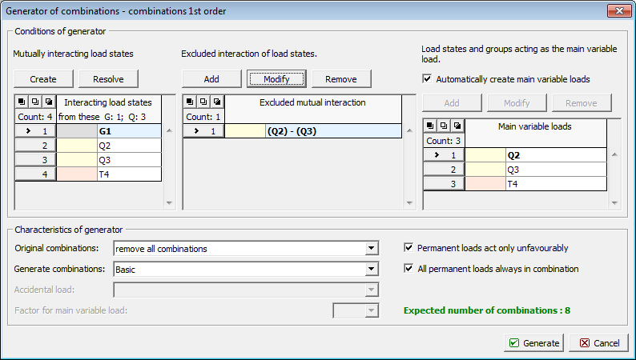Click the green-check Generate button
Image resolution: width=636 pixels, height=360 pixels.
pyautogui.click(x=533, y=342)
